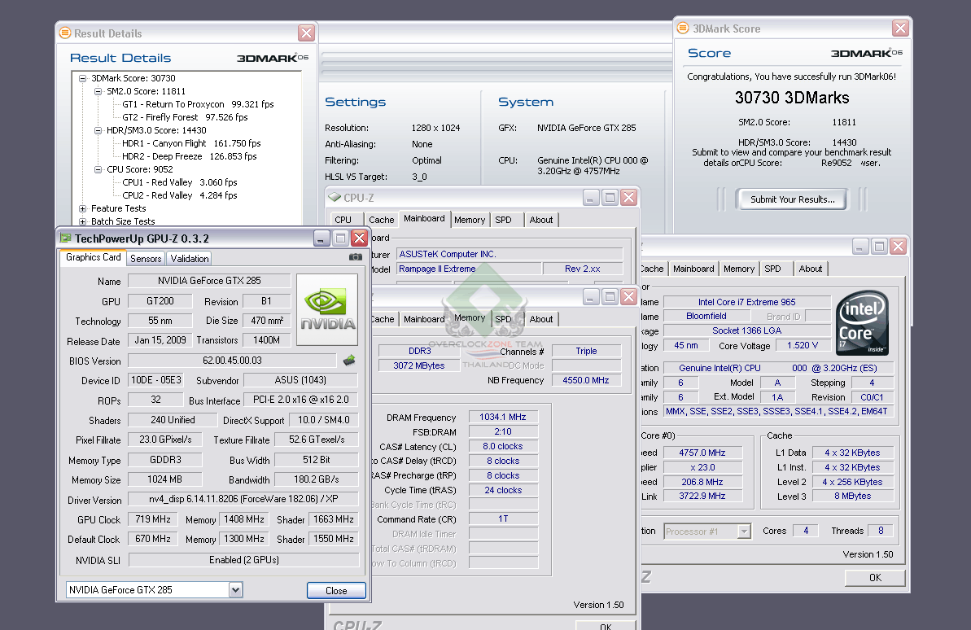This screenshot has width=971, height=630.
Task: Select Cache tab in Mainboard CPU-Z window
Action: click(x=382, y=220)
